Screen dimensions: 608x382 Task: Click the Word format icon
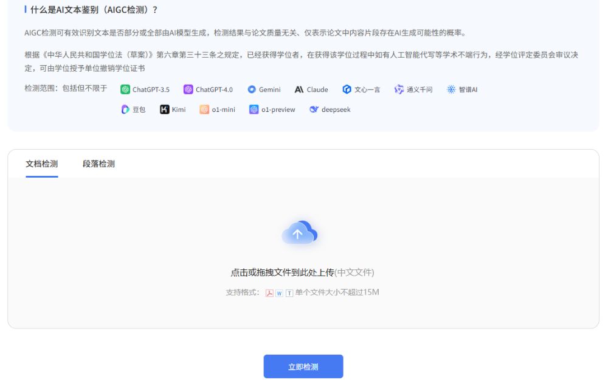coord(279,293)
